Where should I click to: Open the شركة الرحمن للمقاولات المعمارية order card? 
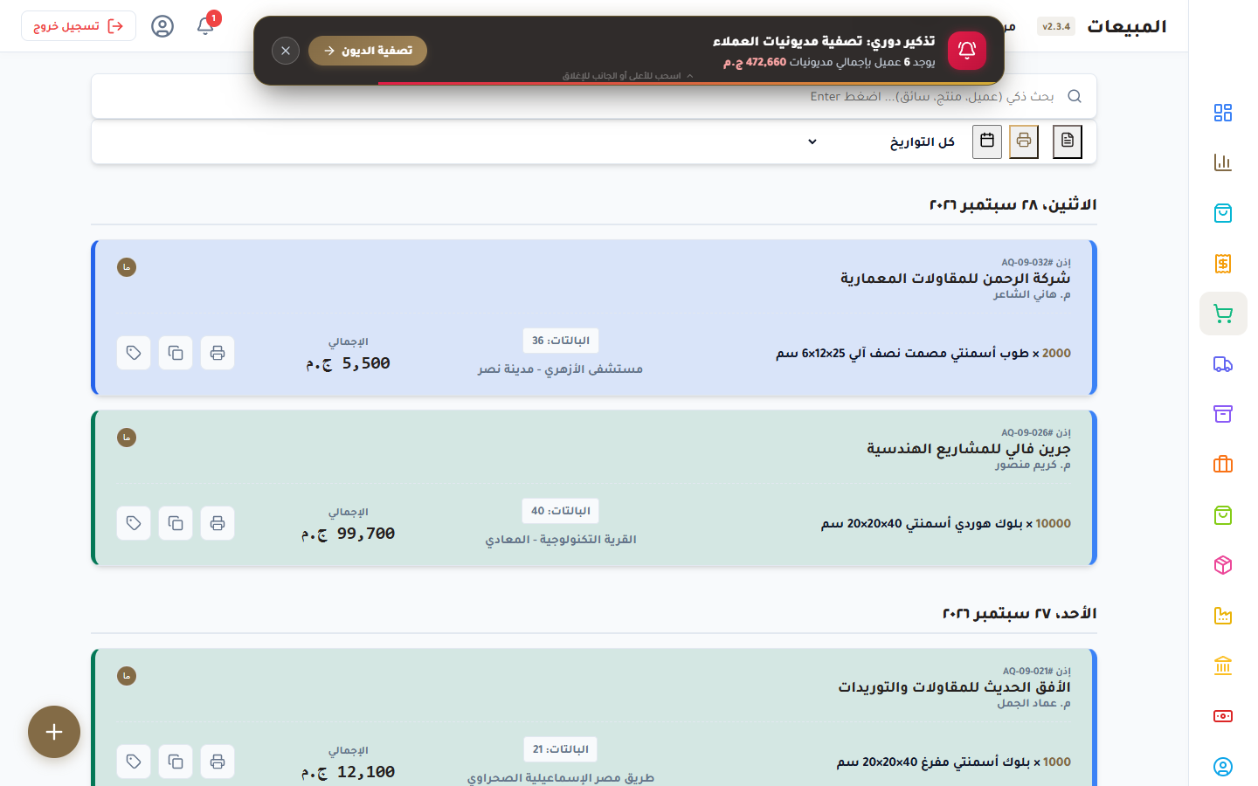(x=594, y=318)
